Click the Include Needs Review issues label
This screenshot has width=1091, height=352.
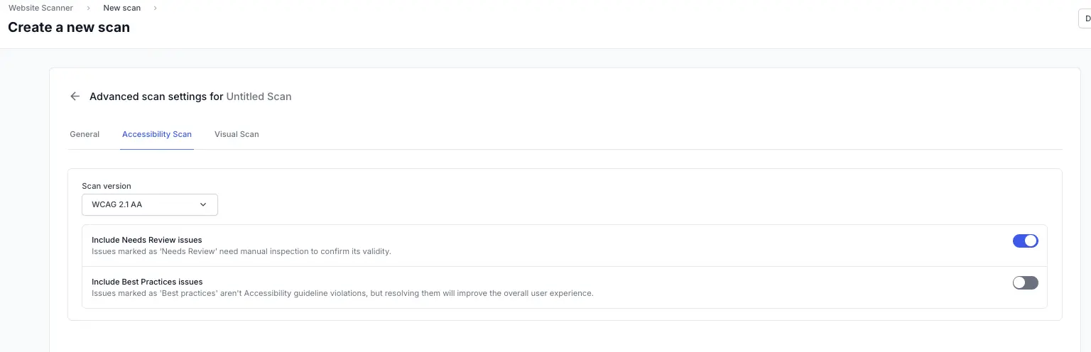tap(147, 241)
